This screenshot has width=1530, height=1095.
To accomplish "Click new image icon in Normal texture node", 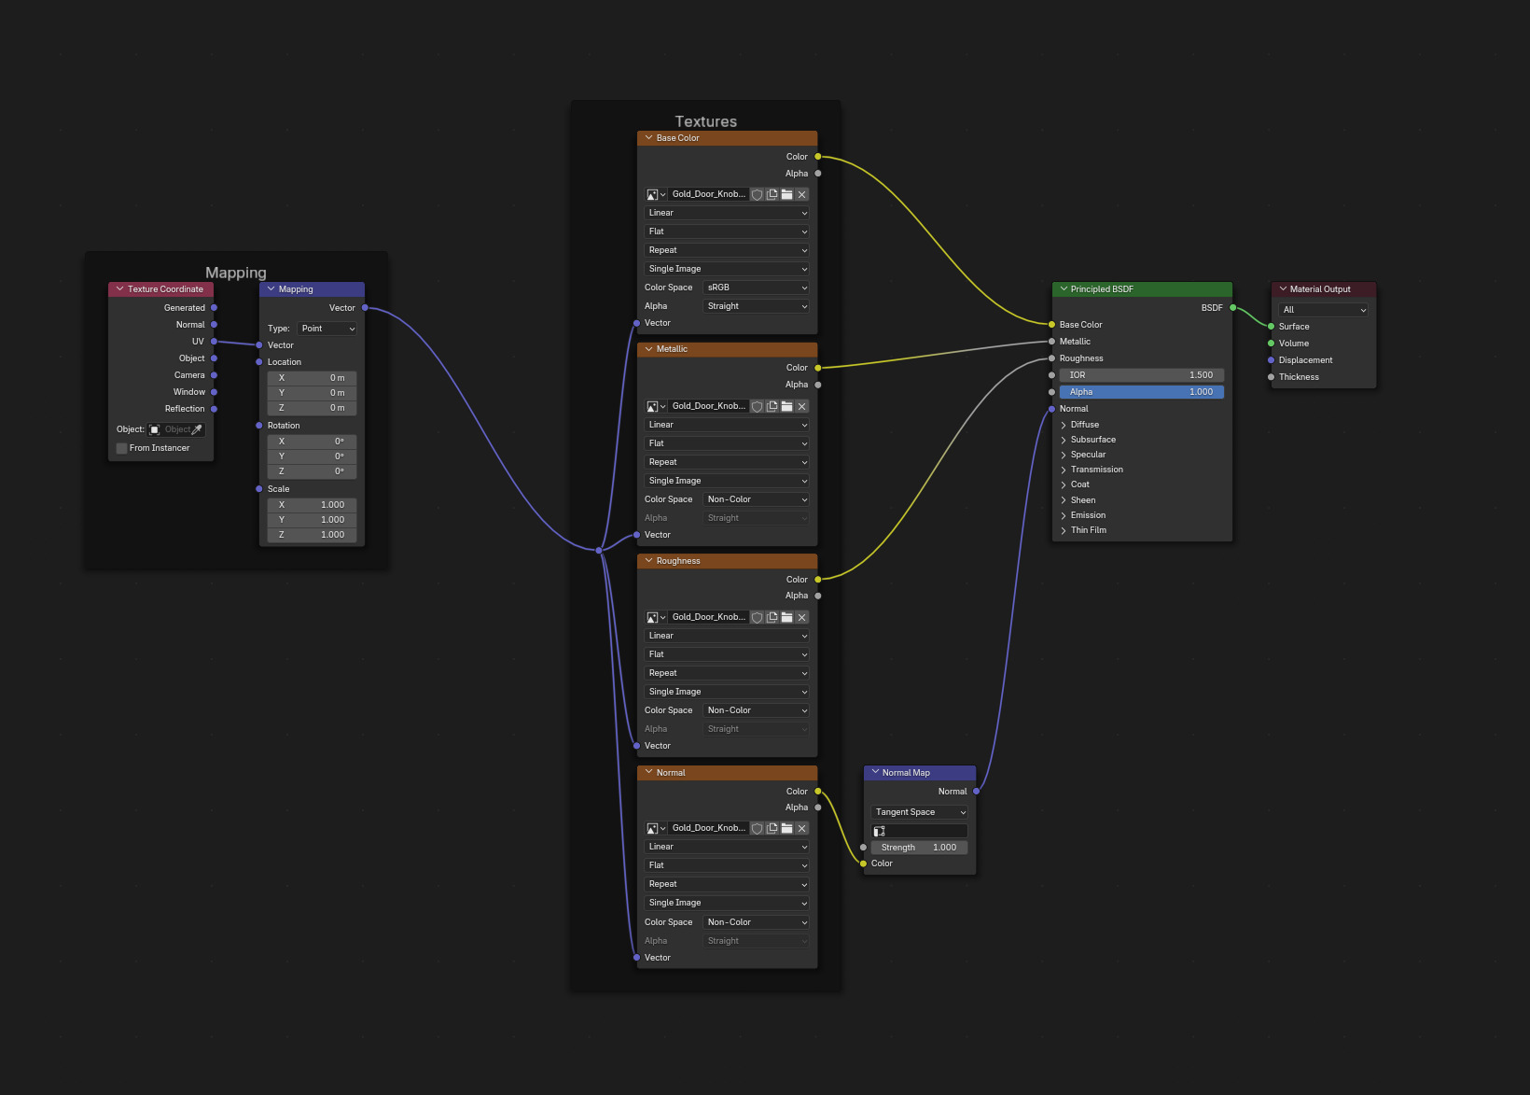I will tap(772, 829).
